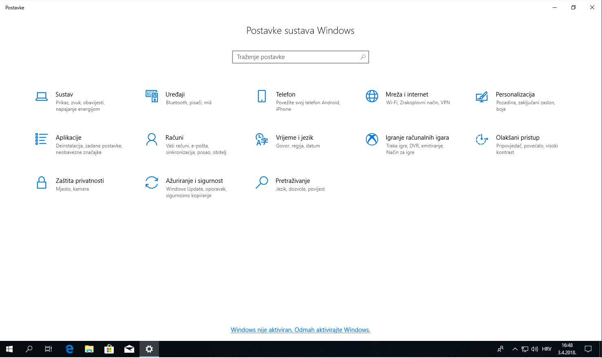Open Task View on the taskbar
This screenshot has width=602, height=358.
49,349
